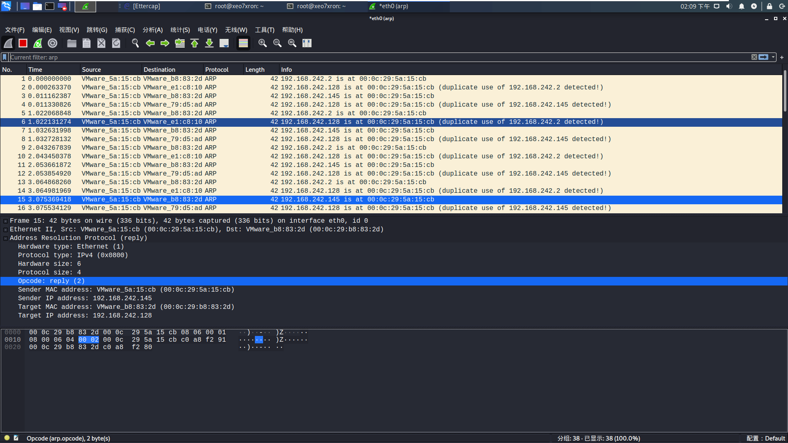The image size is (788, 443).
Task: Reset text to normal size
Action: [292, 43]
